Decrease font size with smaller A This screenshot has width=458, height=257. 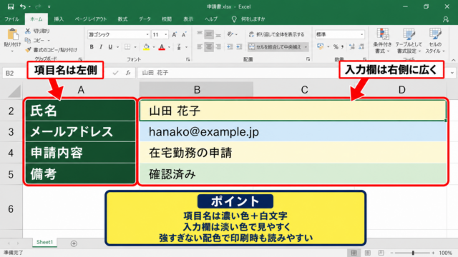pyautogui.click(x=184, y=35)
